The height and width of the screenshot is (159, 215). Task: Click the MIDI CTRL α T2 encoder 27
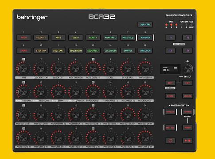[58, 138]
